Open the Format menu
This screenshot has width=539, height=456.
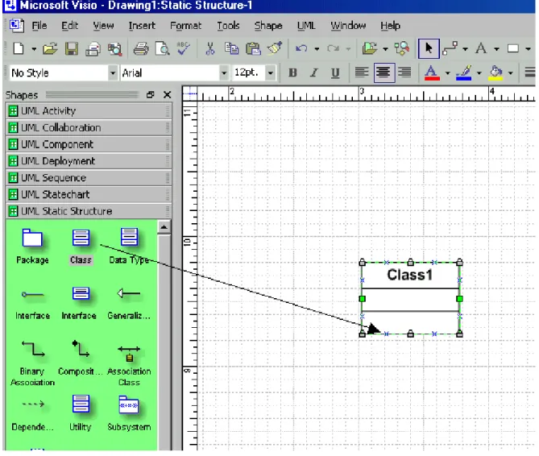pos(185,26)
